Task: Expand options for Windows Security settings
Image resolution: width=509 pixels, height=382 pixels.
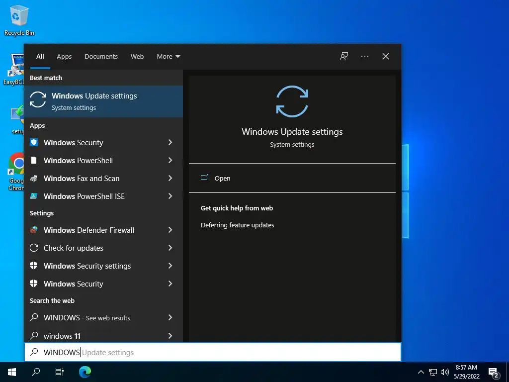Action: [x=170, y=266]
